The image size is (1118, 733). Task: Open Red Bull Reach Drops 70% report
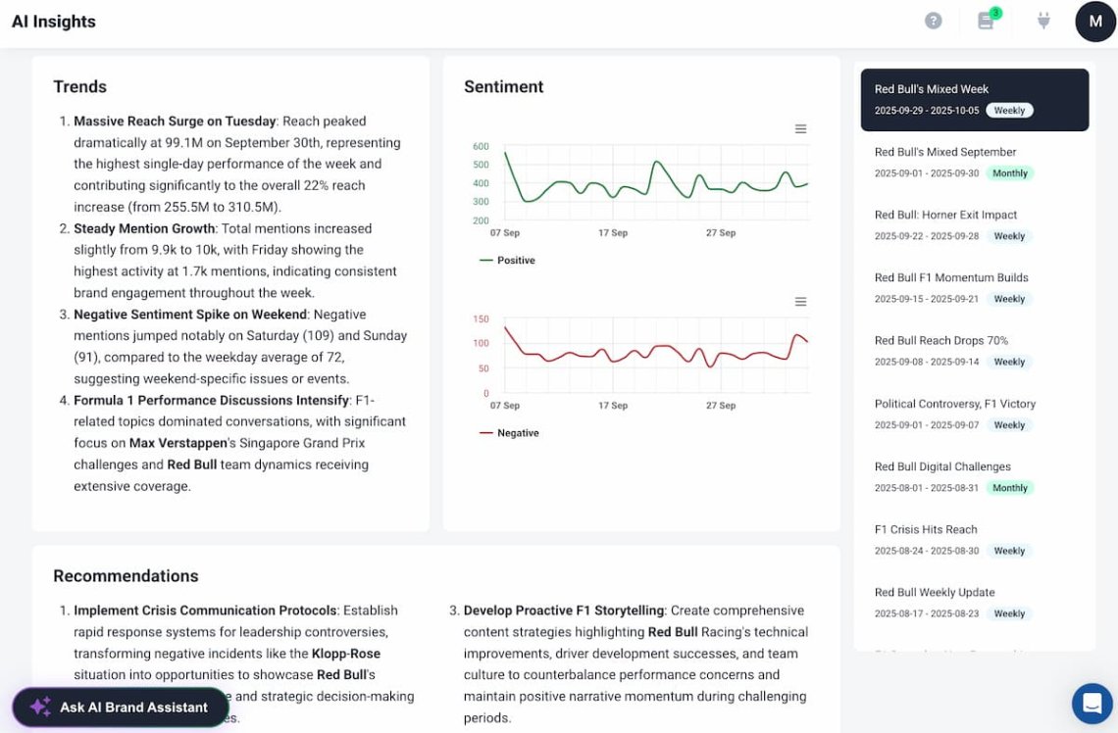(x=974, y=350)
